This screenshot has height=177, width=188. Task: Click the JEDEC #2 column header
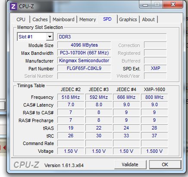(x=71, y=89)
